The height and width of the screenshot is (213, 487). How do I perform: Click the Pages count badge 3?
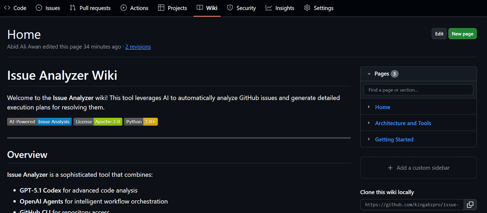tap(394, 74)
